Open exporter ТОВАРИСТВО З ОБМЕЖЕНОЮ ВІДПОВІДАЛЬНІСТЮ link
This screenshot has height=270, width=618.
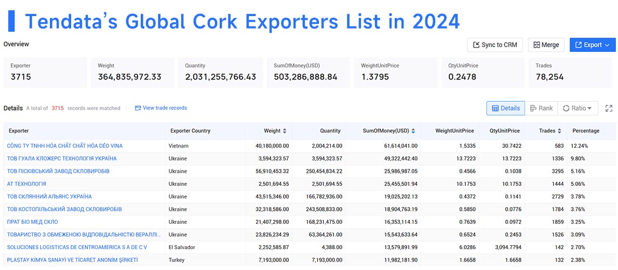[84, 234]
